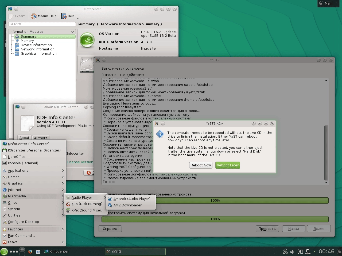Launch KOrganizer (Personal Organizer)
This screenshot has height=256, width=342.
pos(33,150)
